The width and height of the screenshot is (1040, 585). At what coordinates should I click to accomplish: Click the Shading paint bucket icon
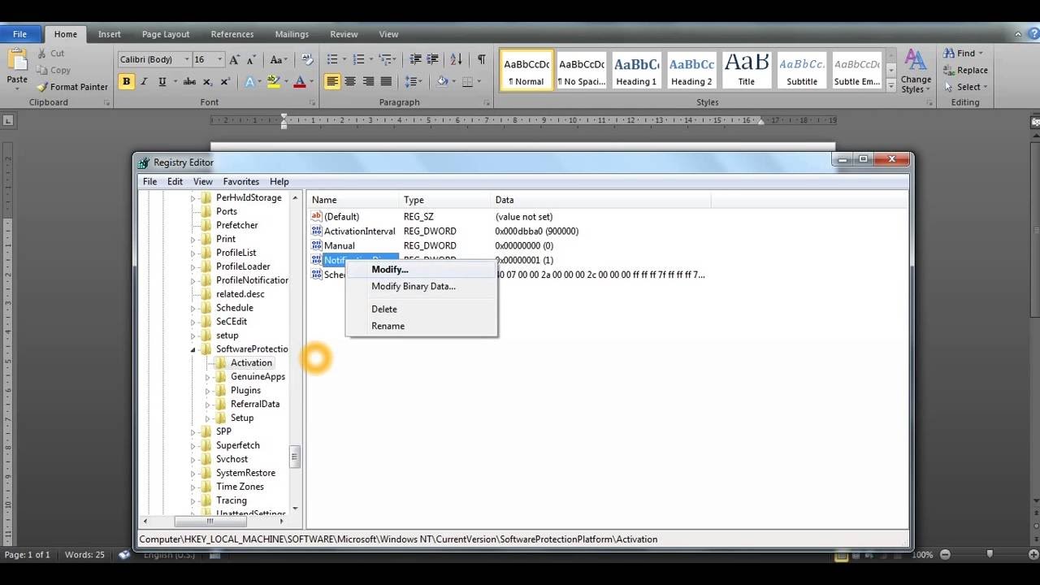442,81
